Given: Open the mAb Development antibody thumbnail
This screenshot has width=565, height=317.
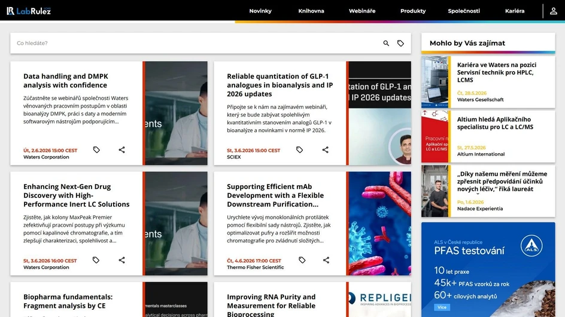Looking at the screenshot, I should [x=380, y=223].
